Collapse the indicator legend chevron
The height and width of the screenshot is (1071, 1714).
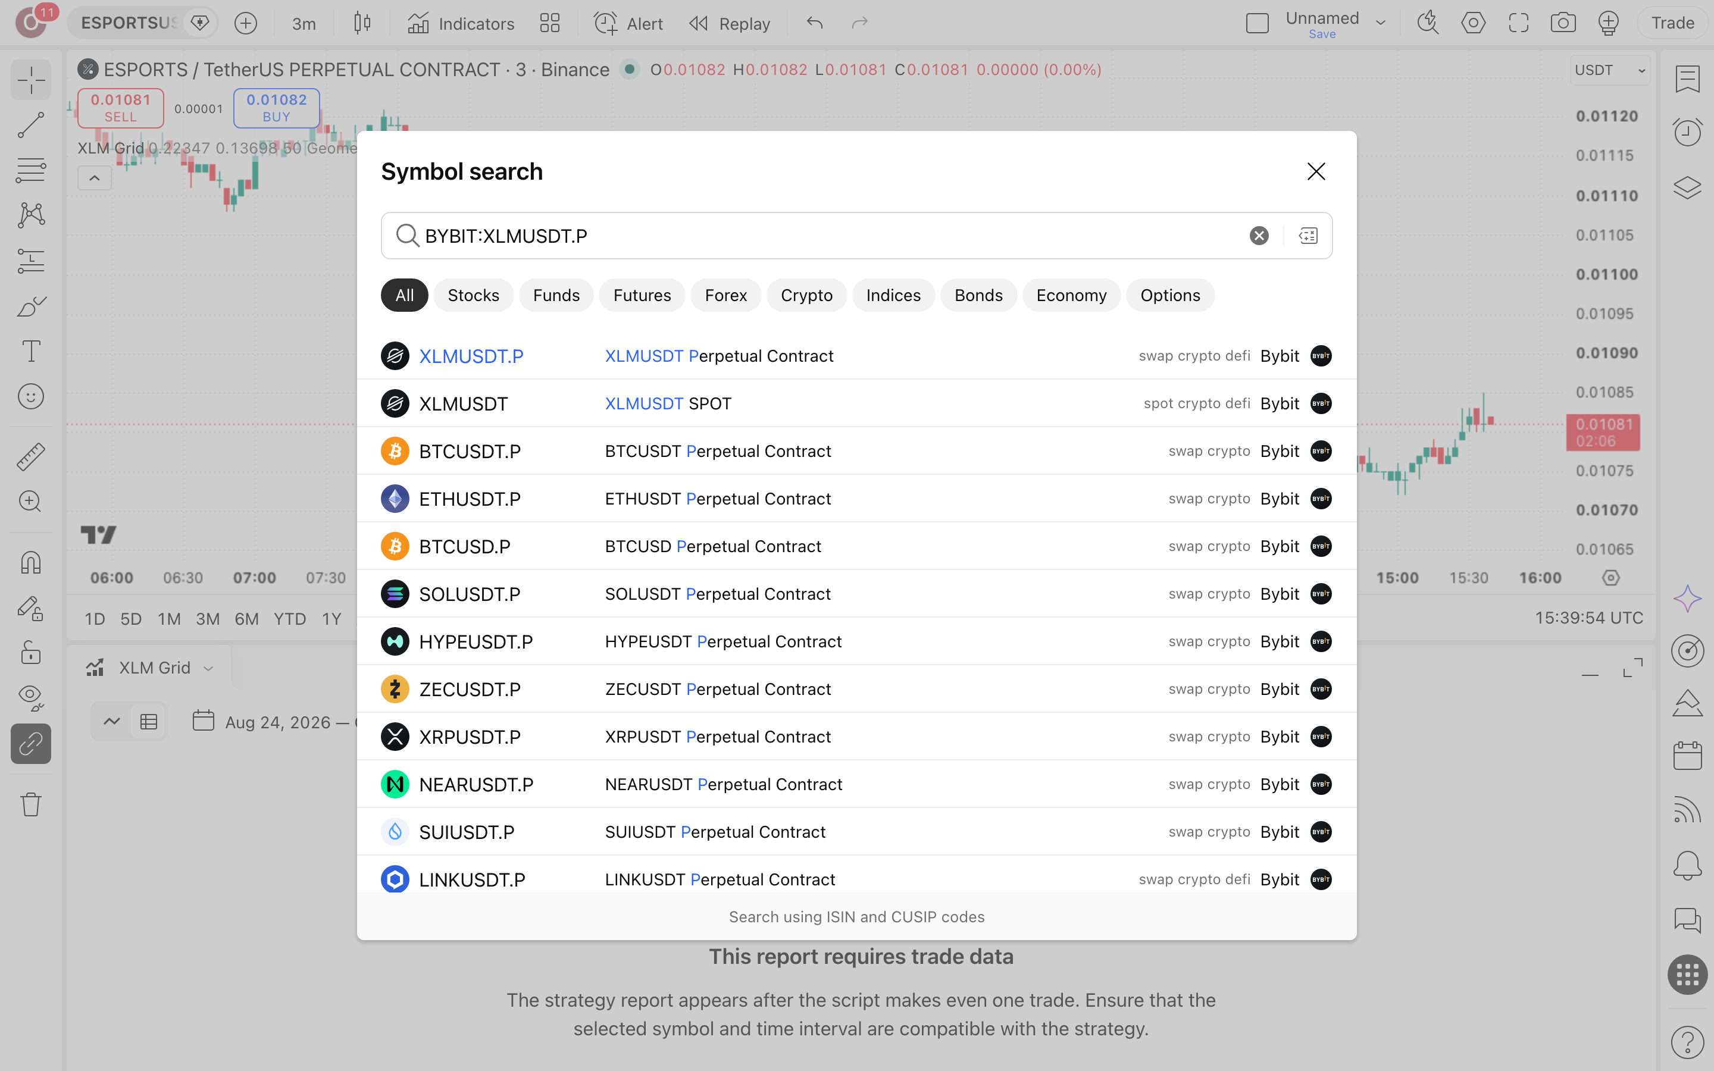point(94,178)
